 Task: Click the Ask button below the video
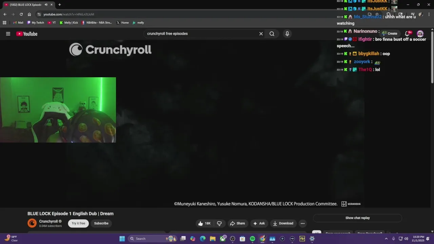(x=259, y=223)
